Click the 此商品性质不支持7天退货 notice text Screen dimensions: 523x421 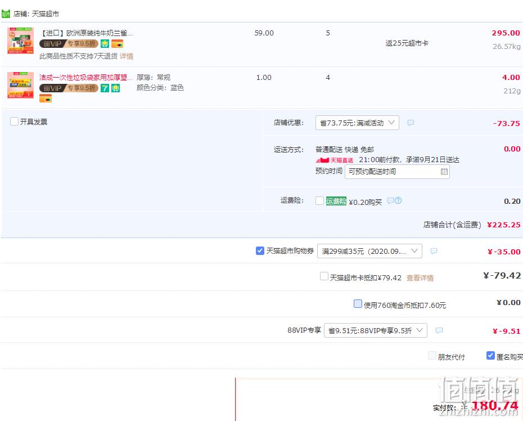tap(78, 56)
